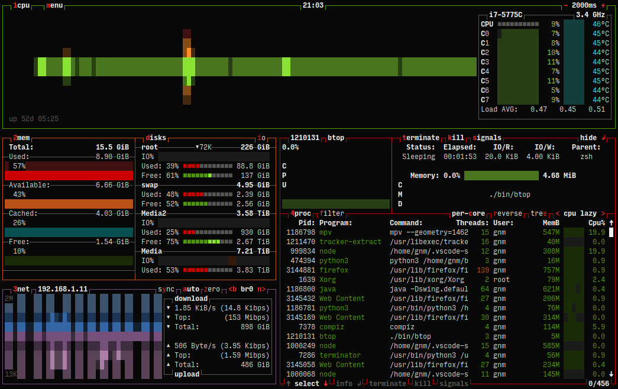
Task: Open the filter in the proc panel
Action: coord(331,213)
